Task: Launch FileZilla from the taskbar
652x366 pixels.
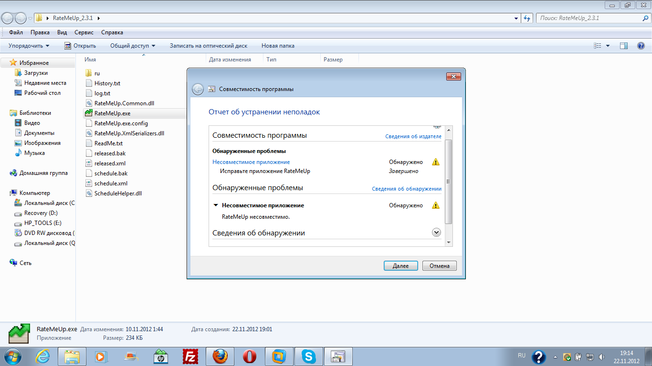Action: click(190, 356)
